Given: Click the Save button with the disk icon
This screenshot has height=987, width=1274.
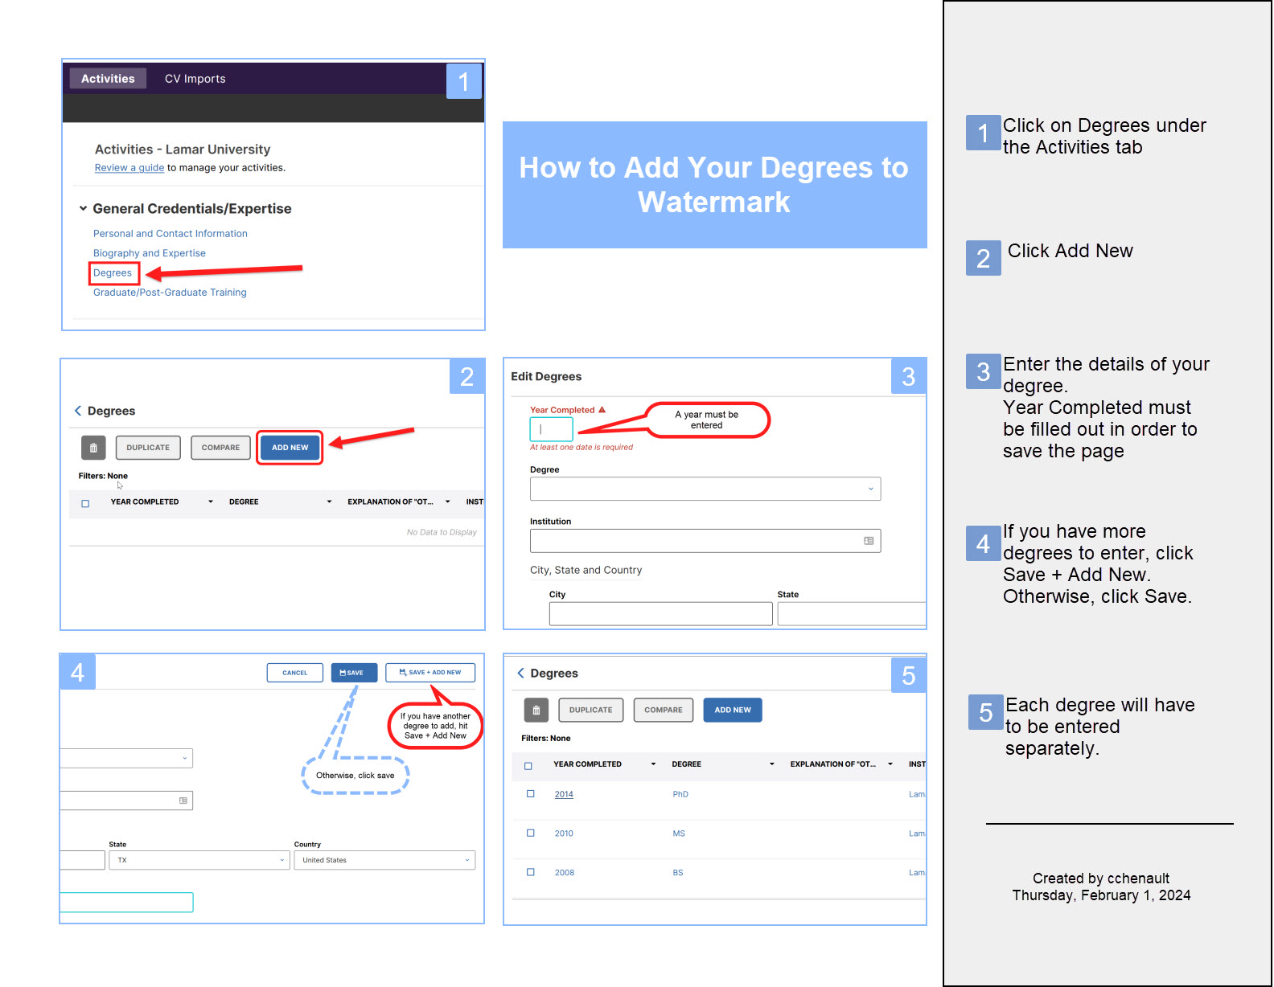Looking at the screenshot, I should [x=354, y=673].
